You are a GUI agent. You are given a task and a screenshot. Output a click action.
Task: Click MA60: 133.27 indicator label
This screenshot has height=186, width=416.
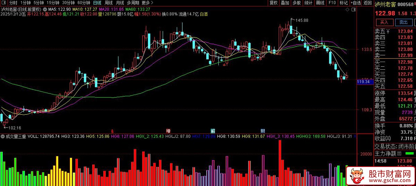(x=138, y=9)
